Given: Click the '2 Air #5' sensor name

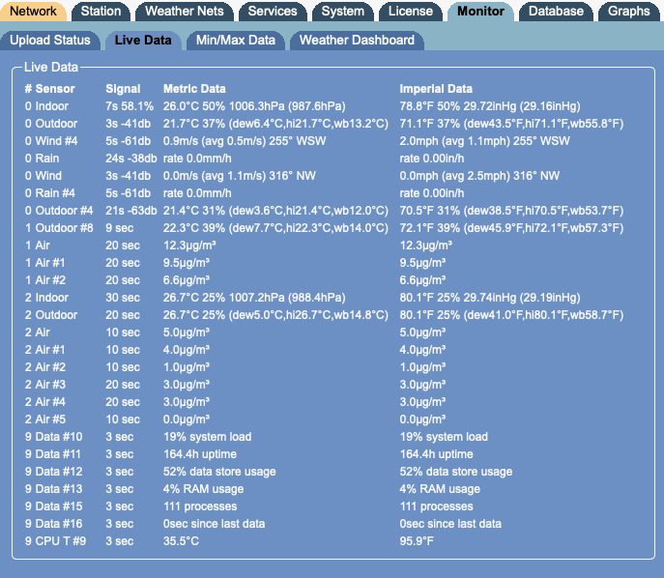Looking at the screenshot, I should [45, 419].
